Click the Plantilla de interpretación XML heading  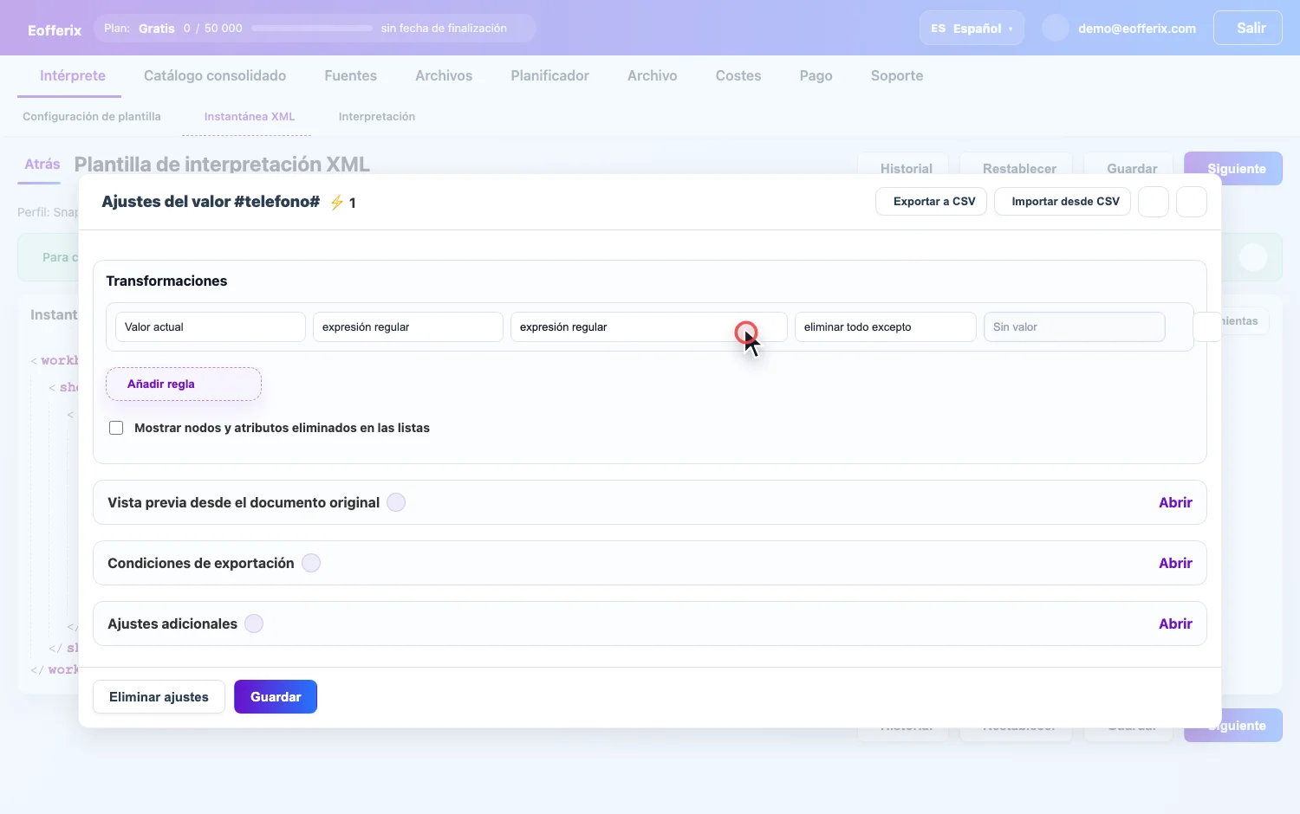222,165
